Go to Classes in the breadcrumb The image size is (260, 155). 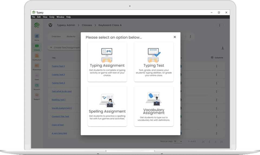87,25
